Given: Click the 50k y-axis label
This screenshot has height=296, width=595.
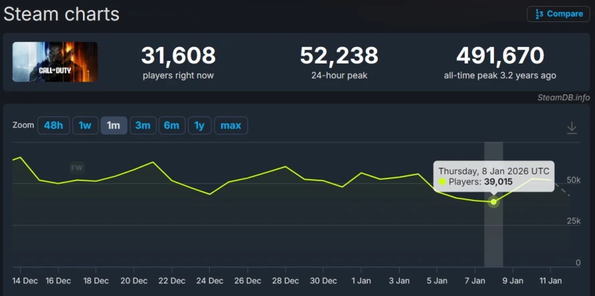Looking at the screenshot, I should tap(574, 180).
